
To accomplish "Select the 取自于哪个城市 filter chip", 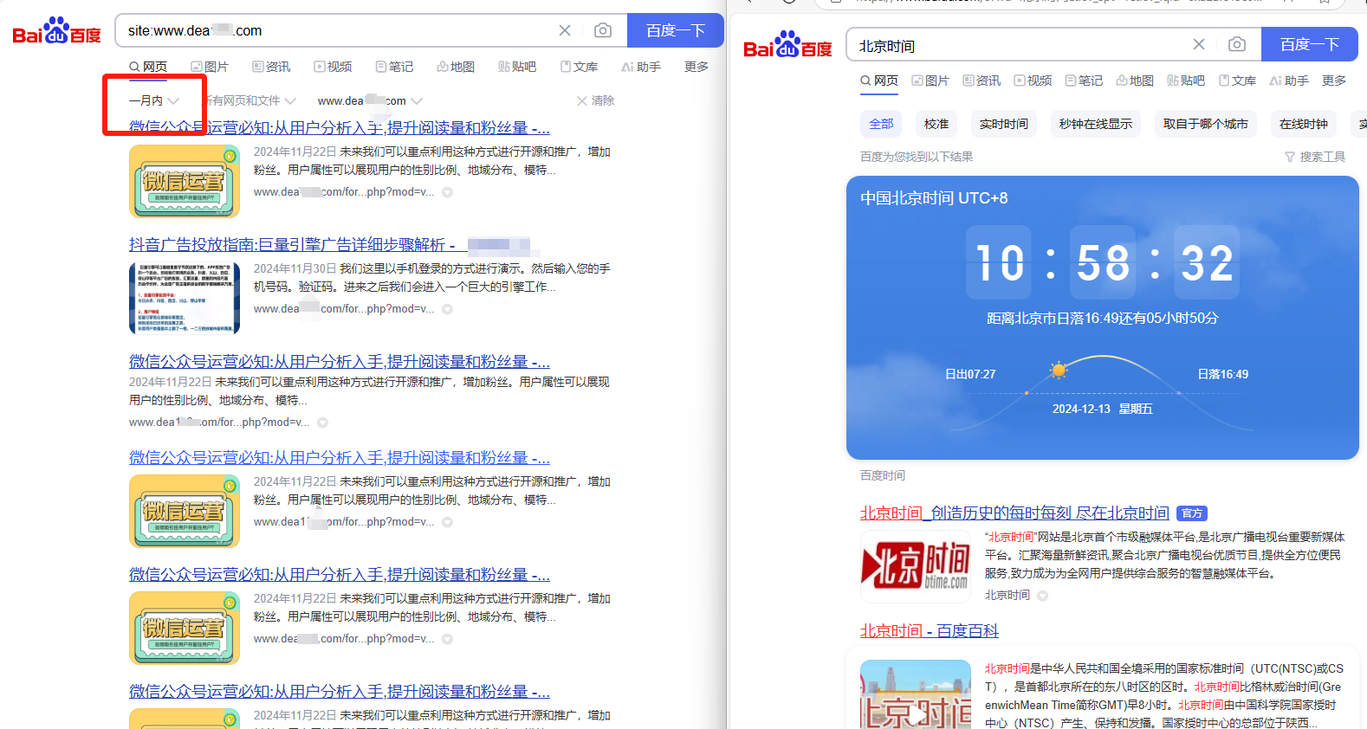I will (1206, 124).
